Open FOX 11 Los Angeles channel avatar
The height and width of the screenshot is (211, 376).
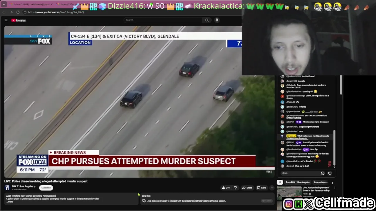click(7, 188)
